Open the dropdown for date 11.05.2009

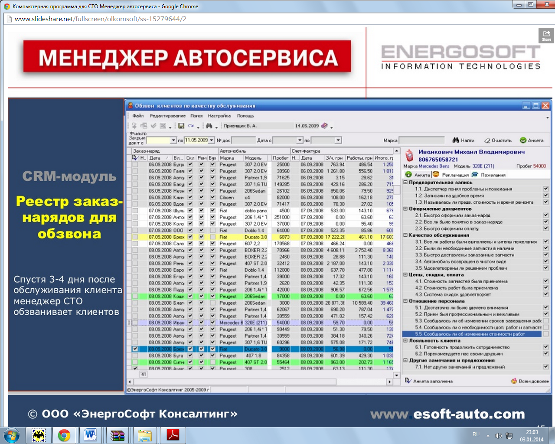tap(212, 140)
